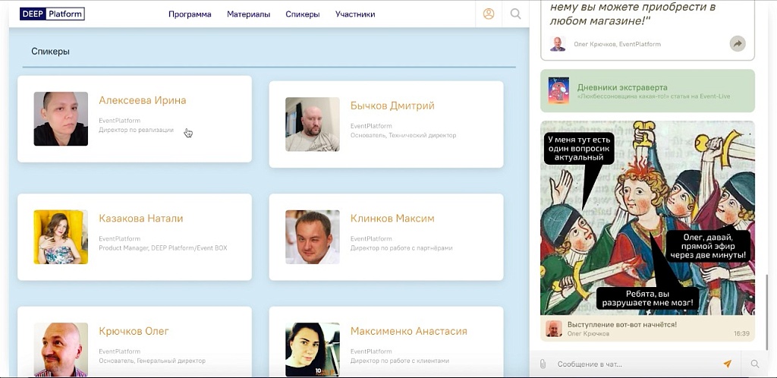Open the Программа menu item

pos(190,14)
